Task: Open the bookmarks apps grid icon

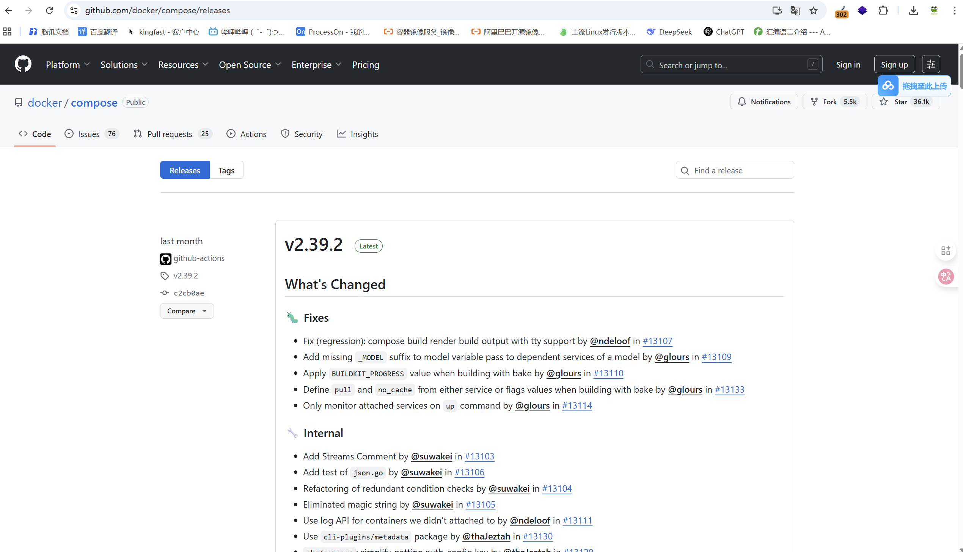Action: pyautogui.click(x=7, y=32)
